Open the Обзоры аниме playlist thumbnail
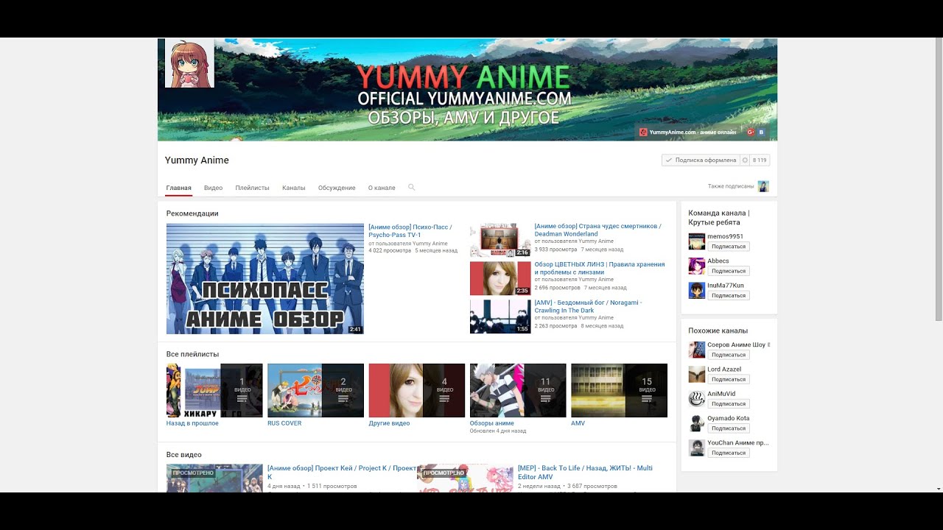 click(x=518, y=390)
